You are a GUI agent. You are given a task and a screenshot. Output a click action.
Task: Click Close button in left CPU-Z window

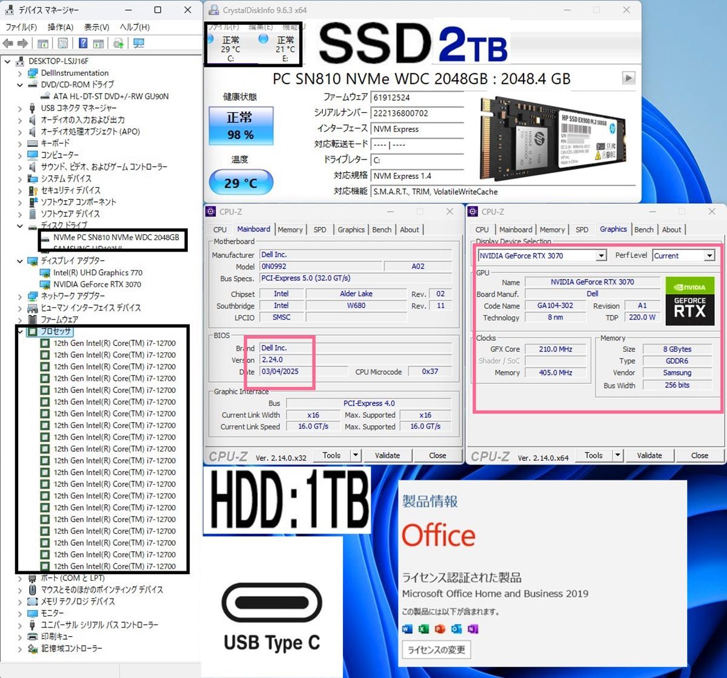(x=437, y=455)
